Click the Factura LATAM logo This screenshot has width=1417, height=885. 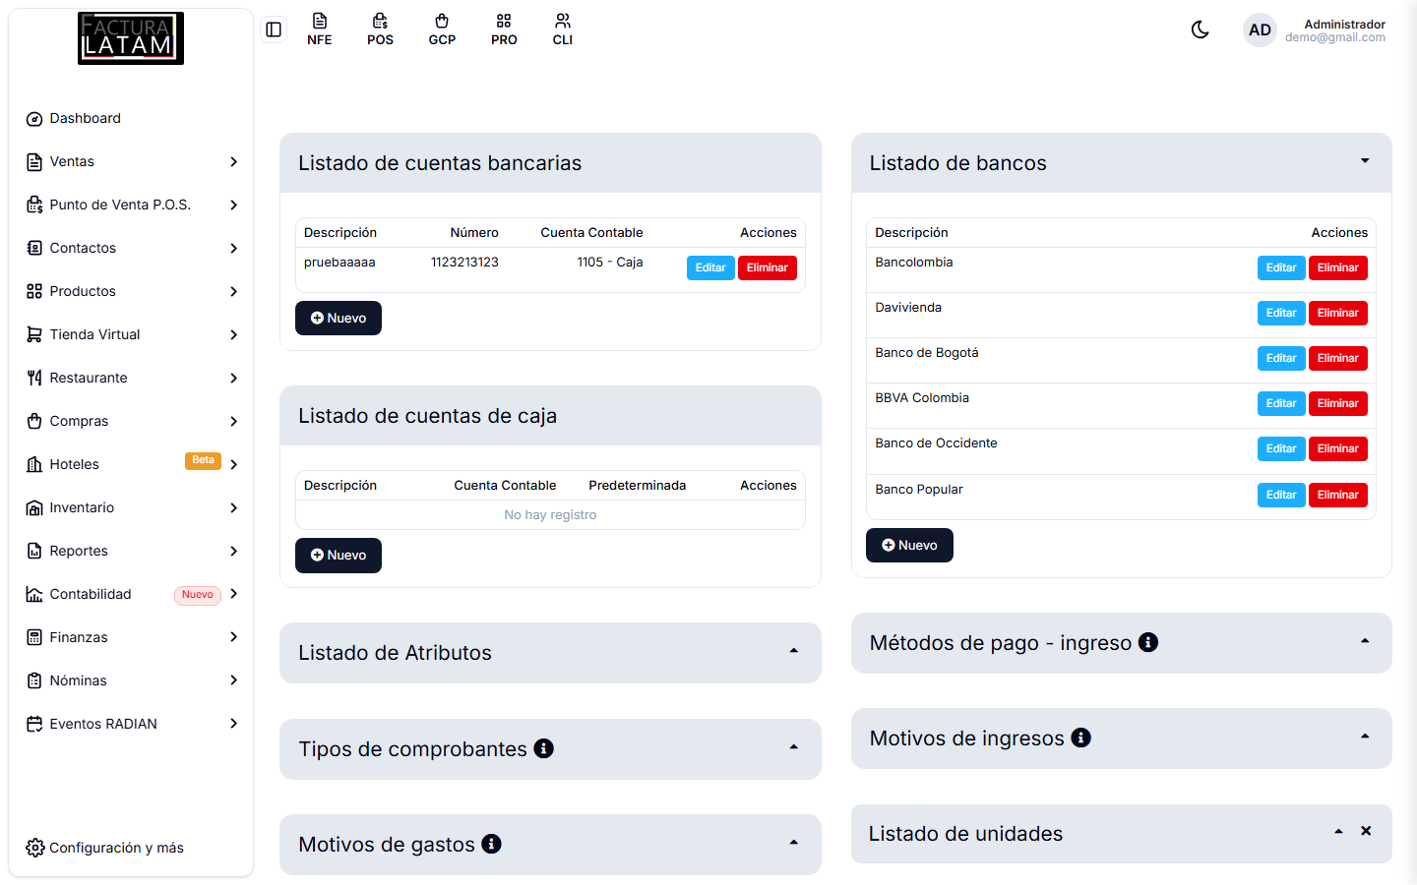[131, 38]
